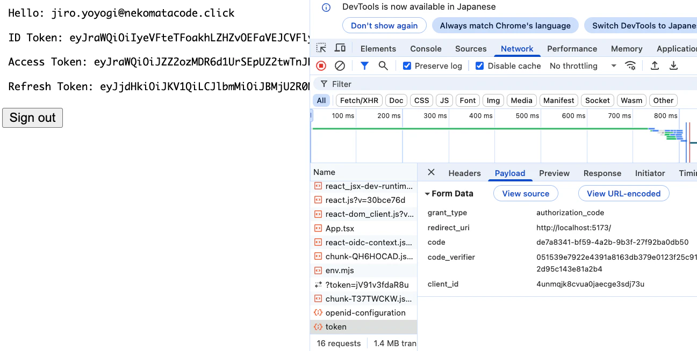697x351 pixels.
Task: Switch to the Elements panel tab
Action: pyautogui.click(x=378, y=48)
